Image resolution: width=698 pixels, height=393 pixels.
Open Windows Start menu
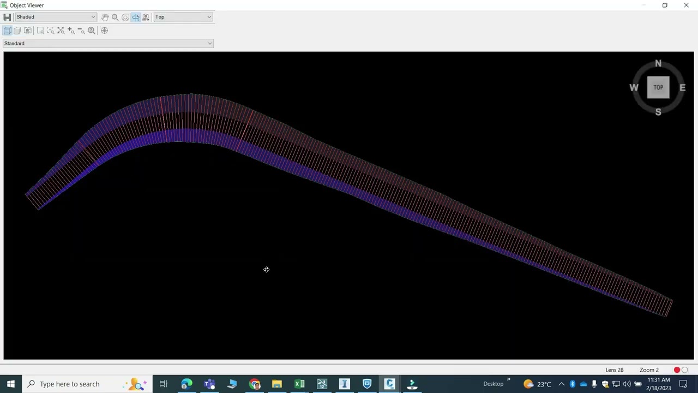pos(10,384)
